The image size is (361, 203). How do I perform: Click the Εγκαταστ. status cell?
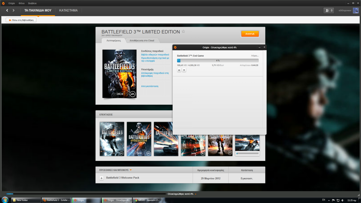[x=247, y=178]
